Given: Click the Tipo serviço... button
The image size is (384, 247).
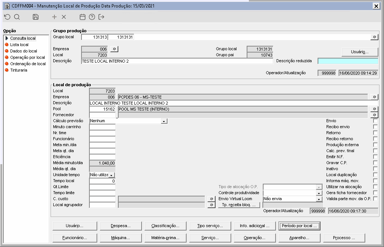Looking at the screenshot, I should tap(210, 226).
